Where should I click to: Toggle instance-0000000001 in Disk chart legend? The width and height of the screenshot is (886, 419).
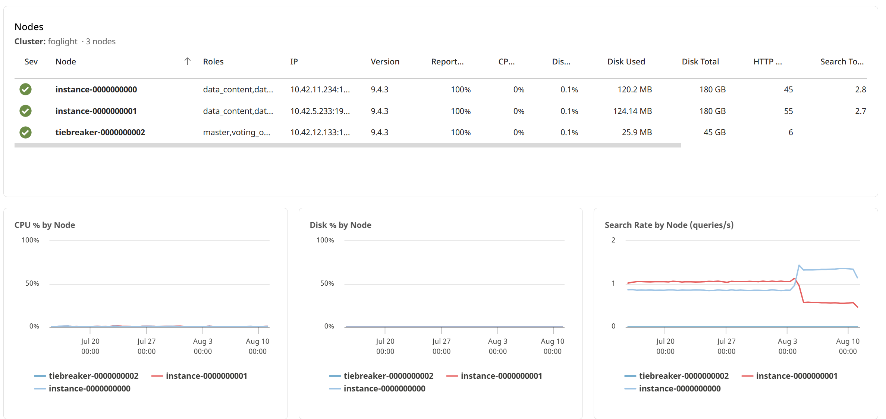pos(494,376)
